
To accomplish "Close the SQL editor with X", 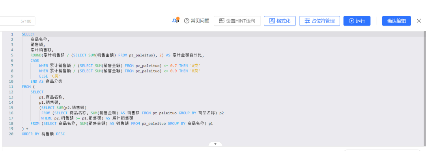I will coord(419,21).
